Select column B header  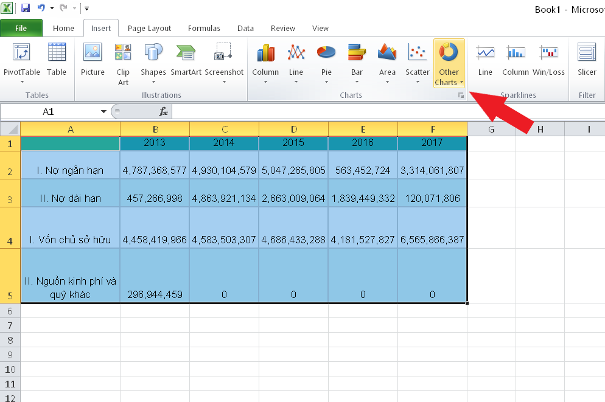click(155, 129)
